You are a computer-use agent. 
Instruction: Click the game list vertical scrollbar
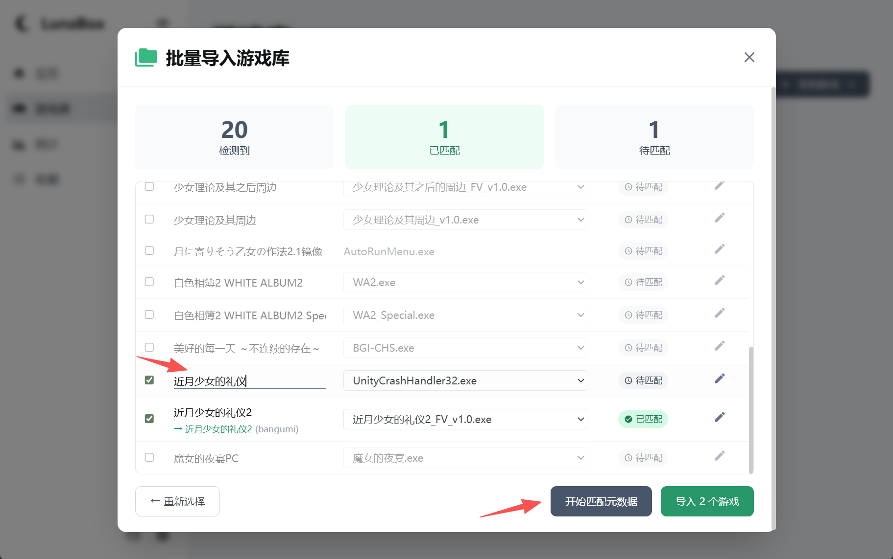(751, 410)
